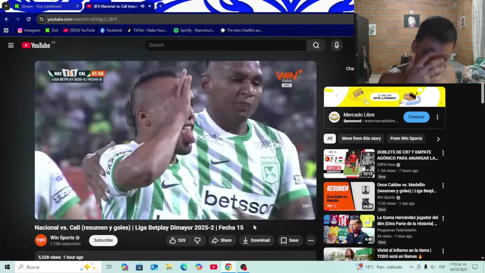Open the Spotify bookmark

[194, 30]
